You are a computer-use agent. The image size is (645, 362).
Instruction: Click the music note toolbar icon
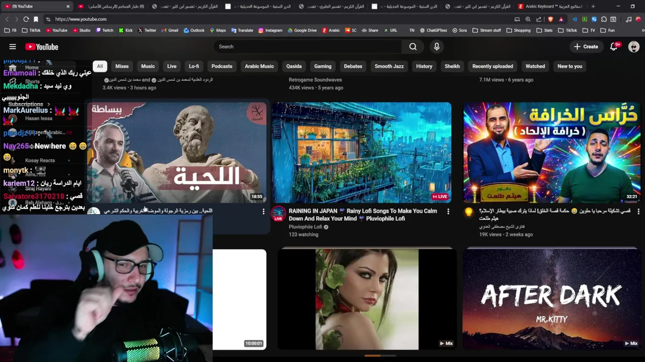629,19
